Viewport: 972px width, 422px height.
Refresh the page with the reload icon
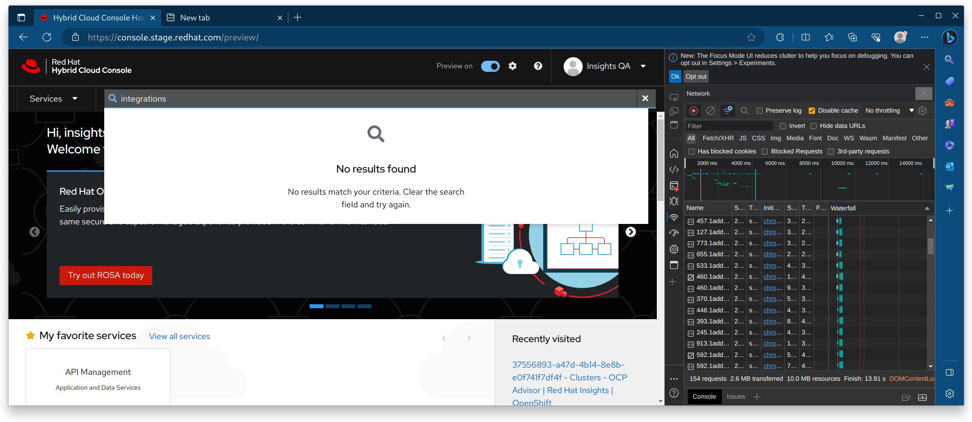click(x=47, y=37)
